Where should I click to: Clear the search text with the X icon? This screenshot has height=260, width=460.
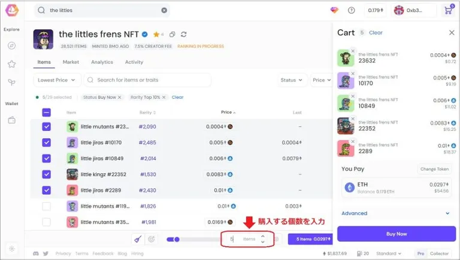[164, 10]
